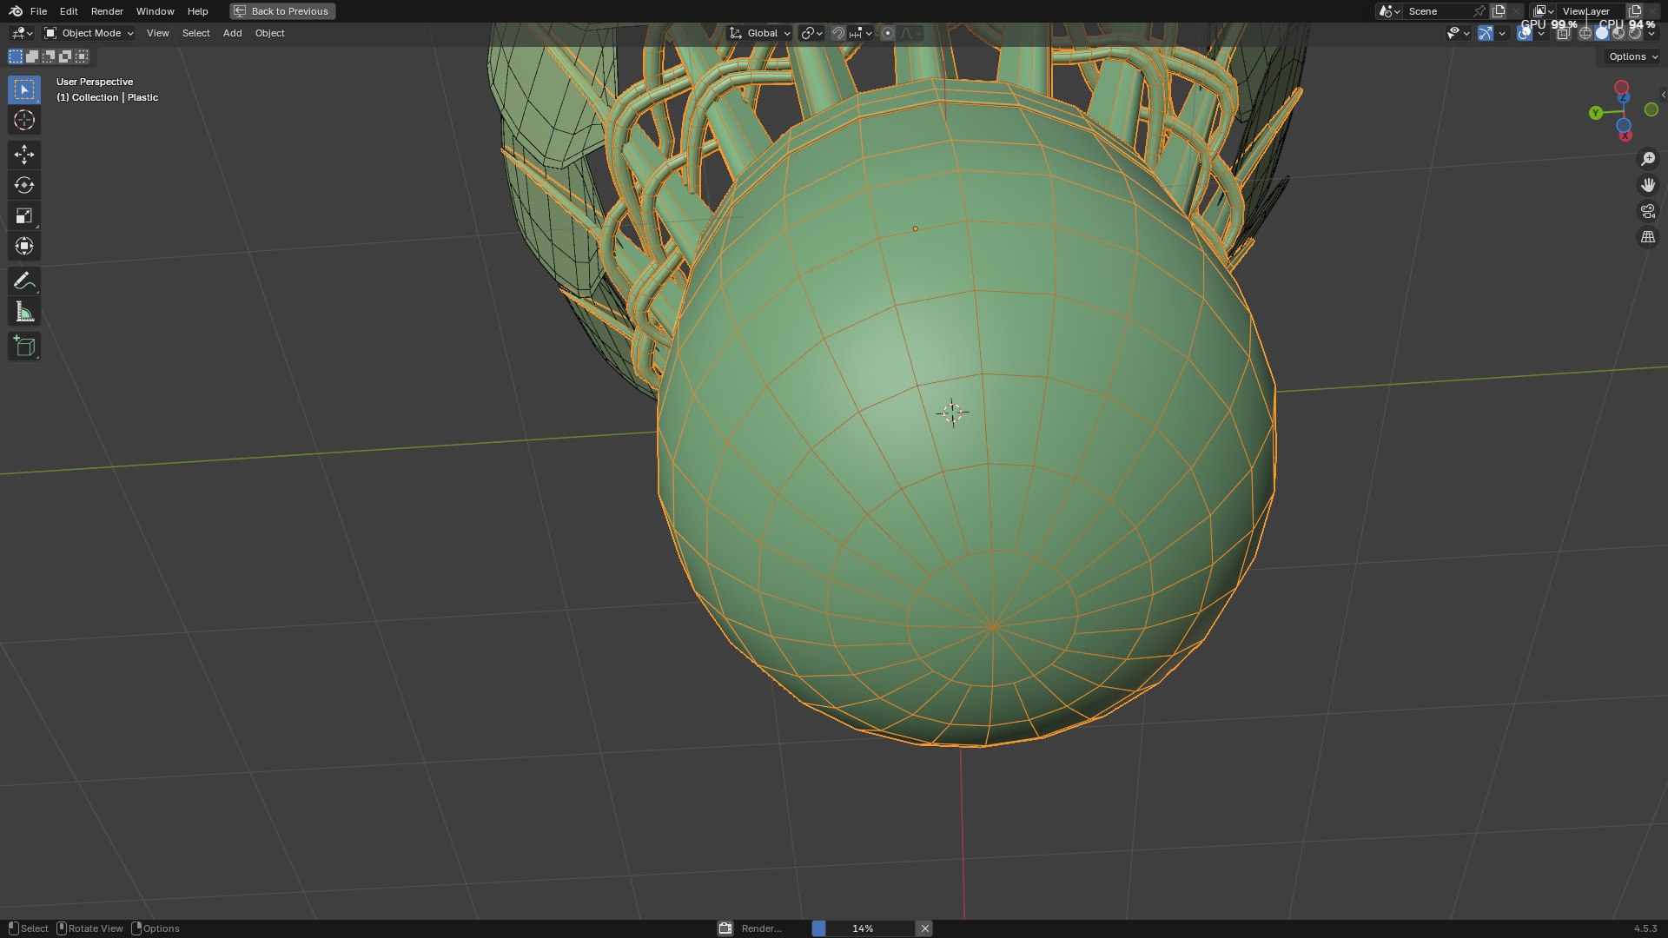
Task: Switch perspective/orthographic projection icon
Action: coord(1648,237)
